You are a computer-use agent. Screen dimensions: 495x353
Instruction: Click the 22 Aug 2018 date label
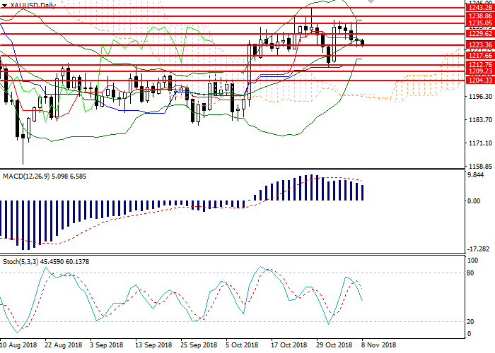(x=64, y=345)
